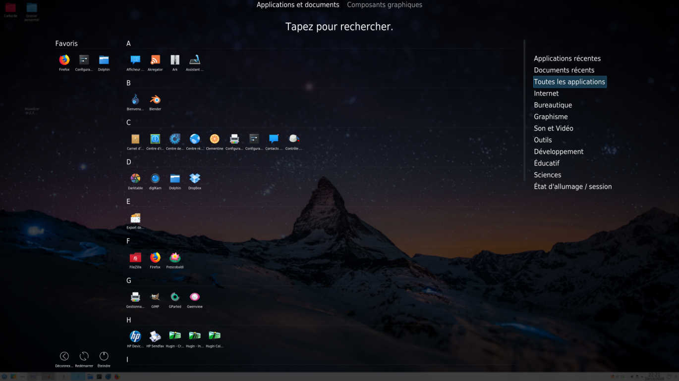This screenshot has height=381, width=679.
Task: Select the Sciences category
Action: [547, 175]
